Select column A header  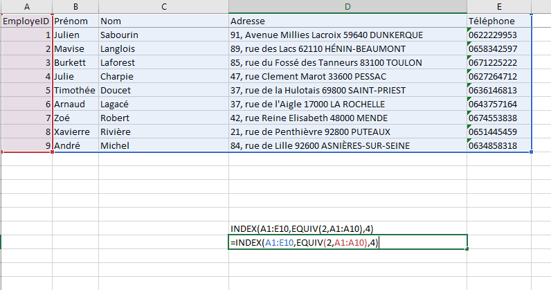coord(27,7)
